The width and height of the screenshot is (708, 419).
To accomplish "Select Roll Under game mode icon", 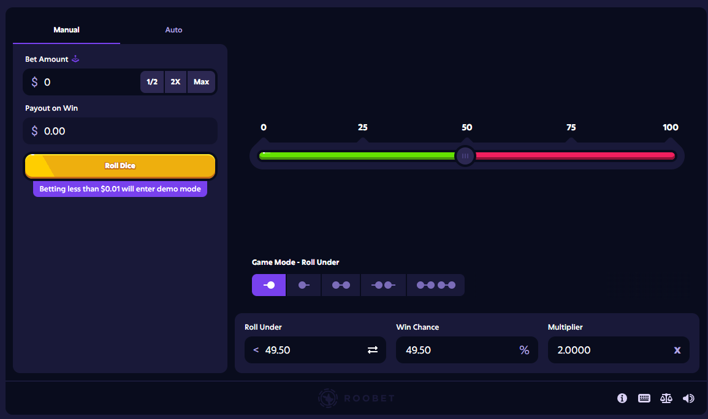I will pyautogui.click(x=268, y=285).
